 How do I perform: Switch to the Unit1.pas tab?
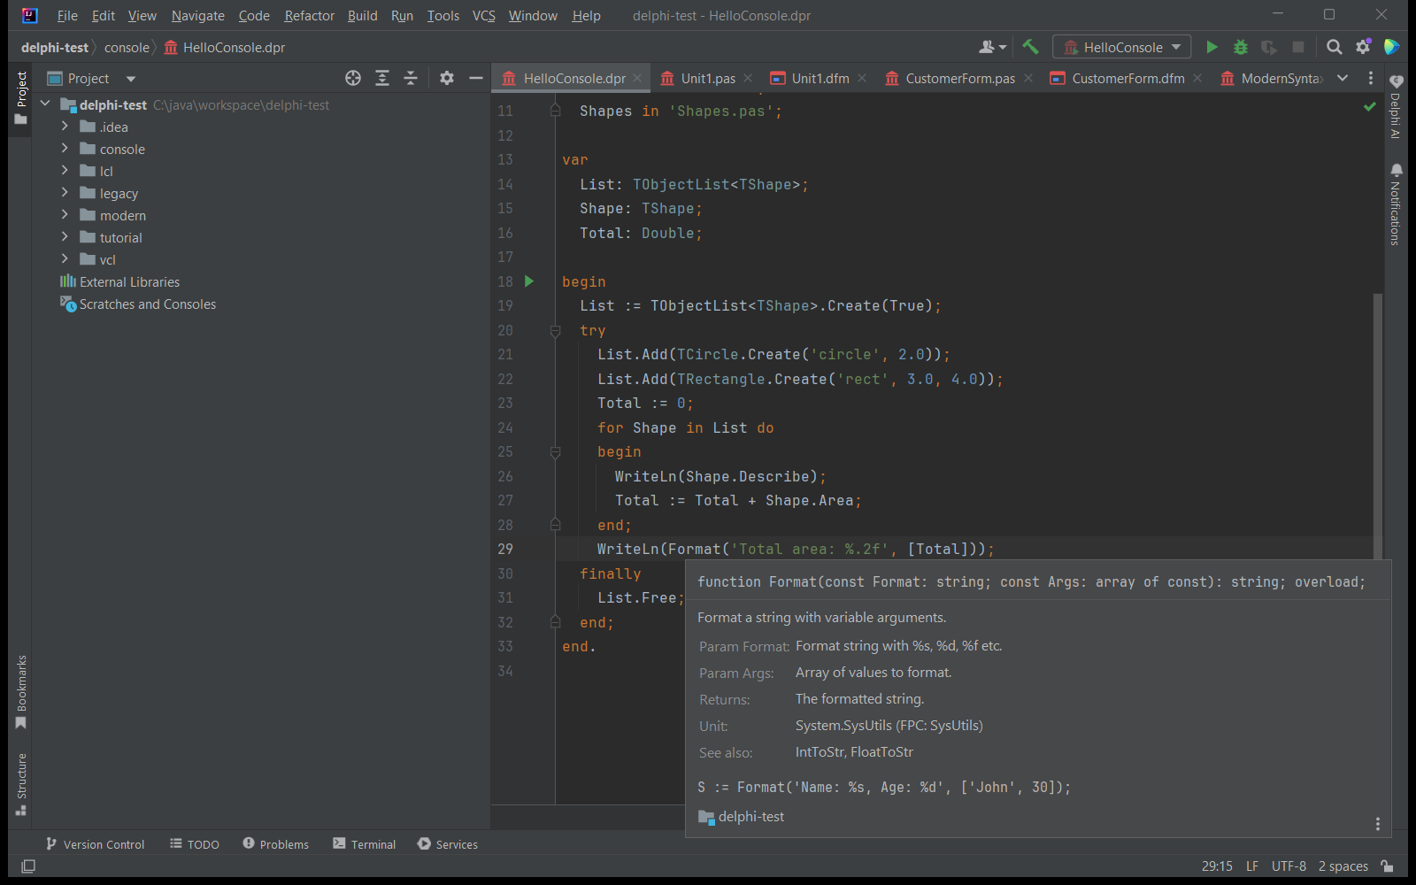click(707, 78)
